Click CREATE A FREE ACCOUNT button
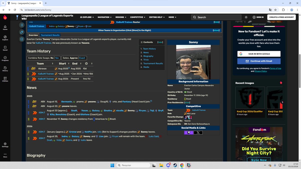Viewport: 301px width, 169px height. (x=281, y=17)
